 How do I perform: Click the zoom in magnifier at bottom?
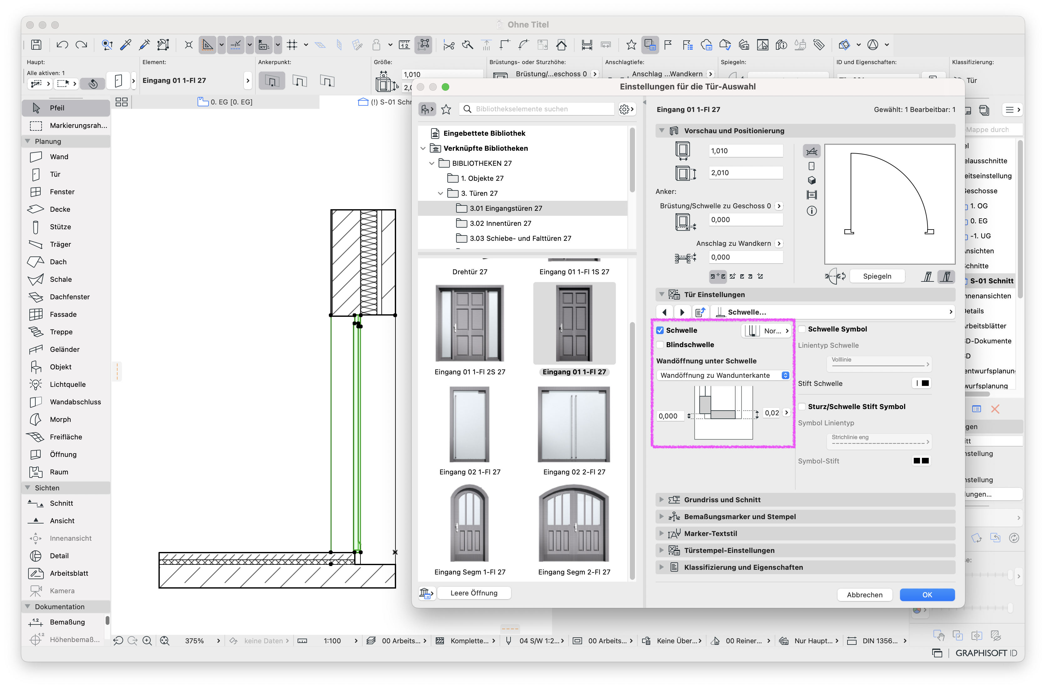147,641
